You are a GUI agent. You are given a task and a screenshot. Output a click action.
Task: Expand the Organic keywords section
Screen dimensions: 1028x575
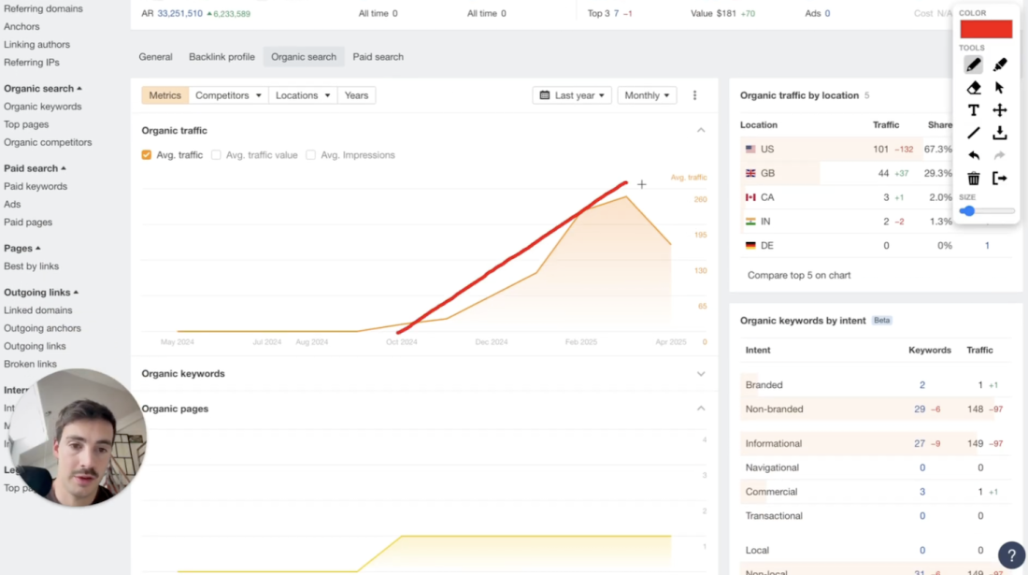tap(701, 374)
